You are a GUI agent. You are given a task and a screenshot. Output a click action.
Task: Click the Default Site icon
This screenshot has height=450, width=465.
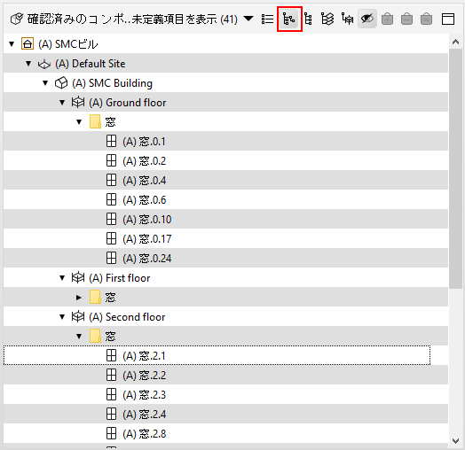[44, 64]
